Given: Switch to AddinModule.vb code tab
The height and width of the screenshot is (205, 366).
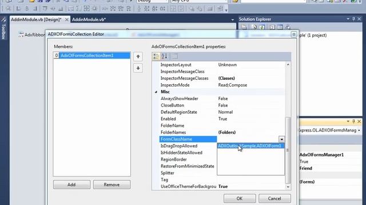Looking at the screenshot, I should point(89,19).
